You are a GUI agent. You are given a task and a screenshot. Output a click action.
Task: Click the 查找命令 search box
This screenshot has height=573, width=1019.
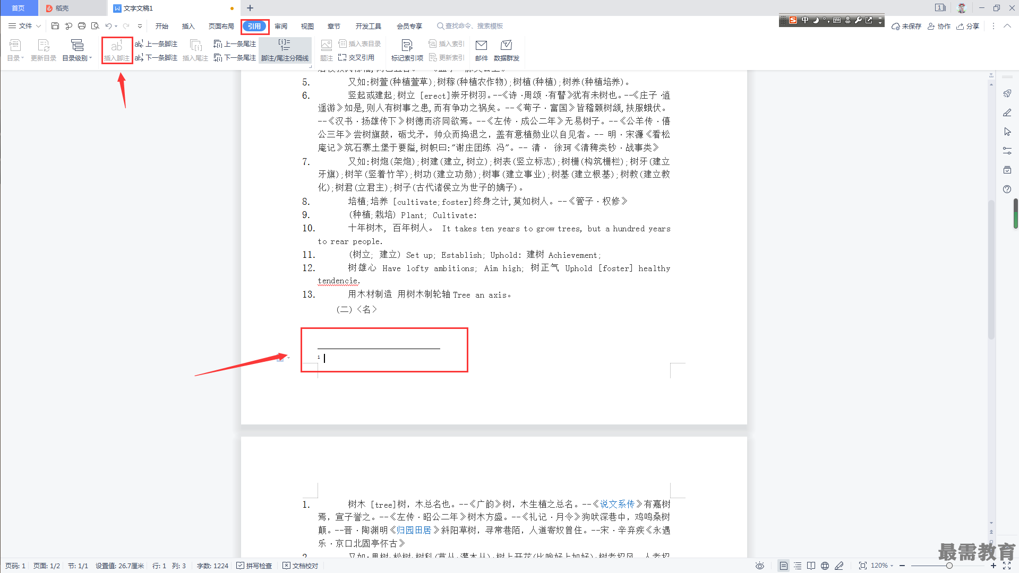coord(470,26)
